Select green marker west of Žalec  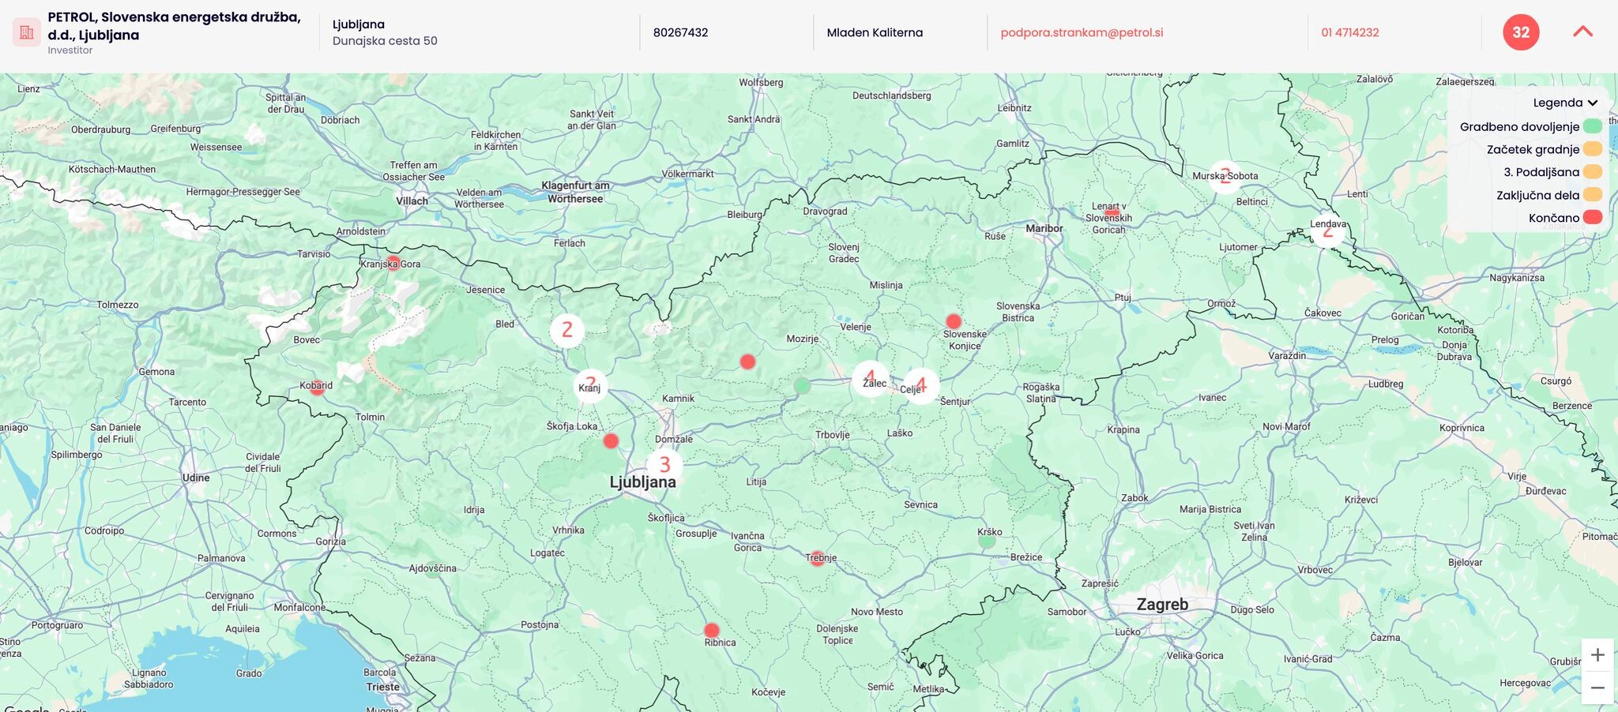802,385
